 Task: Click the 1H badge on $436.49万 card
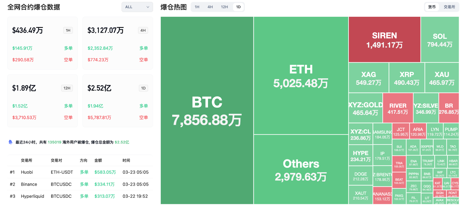[68, 30]
